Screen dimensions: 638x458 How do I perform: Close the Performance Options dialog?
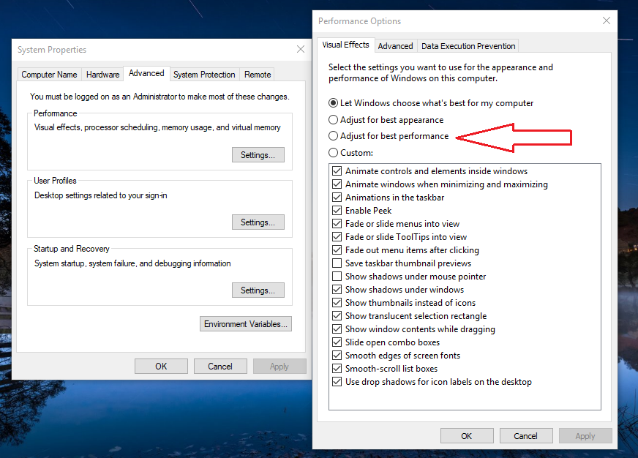(604, 21)
